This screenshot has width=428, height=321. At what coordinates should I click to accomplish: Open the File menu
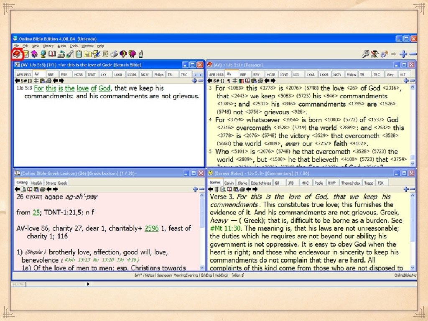coord(16,46)
